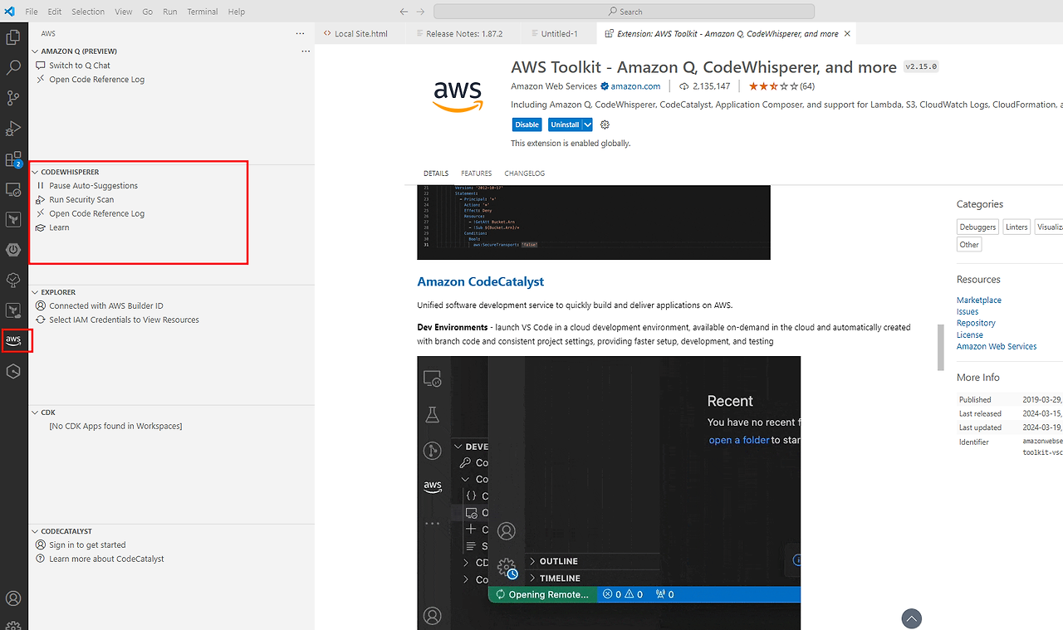This screenshot has width=1063, height=630.
Task: Open the Explorer view in activity bar
Action: point(13,37)
